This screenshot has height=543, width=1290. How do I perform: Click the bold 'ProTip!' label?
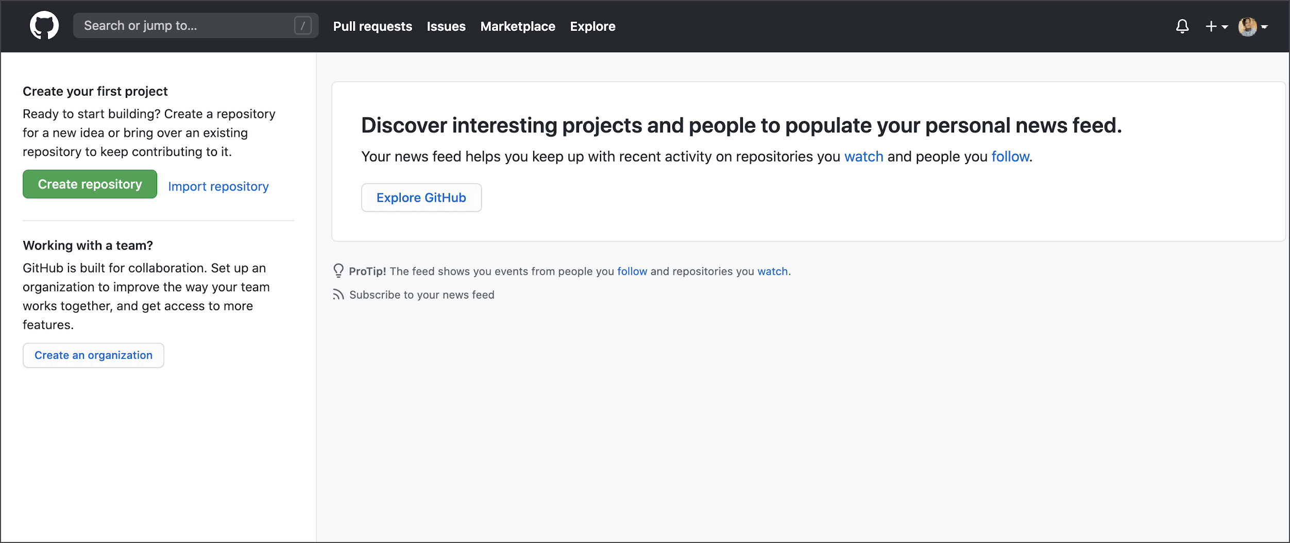click(x=367, y=271)
